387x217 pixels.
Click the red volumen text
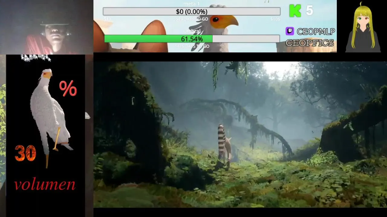[x=45, y=184]
